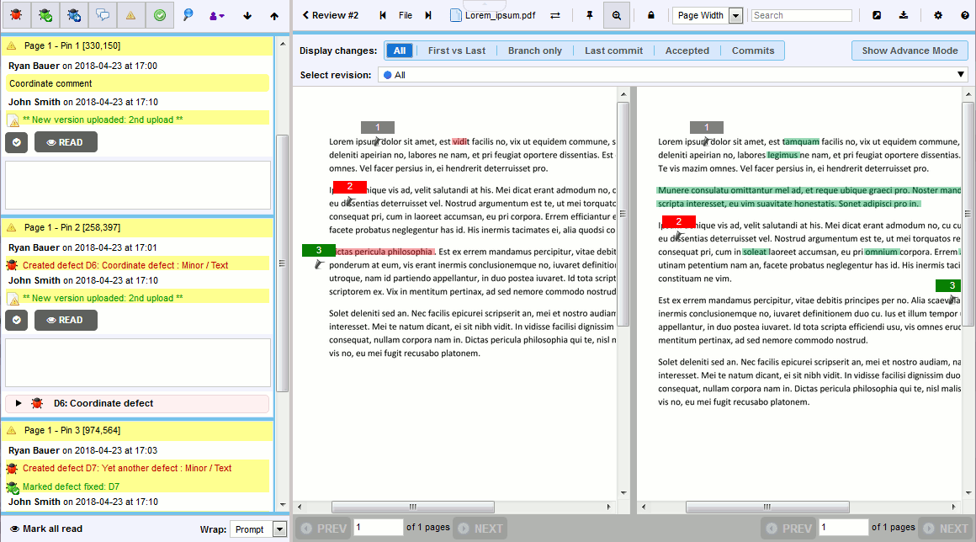Click the READ button on Pin 1
Viewport: 976px width, 542px height.
[66, 141]
